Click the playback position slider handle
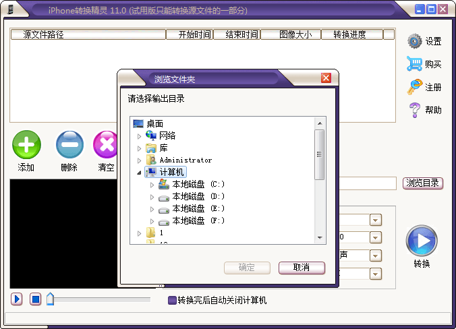The width and height of the screenshot is (456, 329). [x=51, y=299]
